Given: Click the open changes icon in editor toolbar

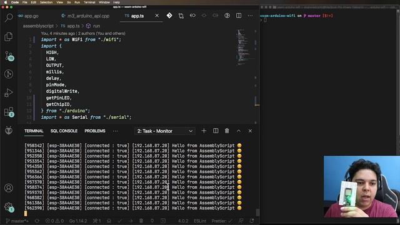Looking at the screenshot, I should tap(181, 16).
